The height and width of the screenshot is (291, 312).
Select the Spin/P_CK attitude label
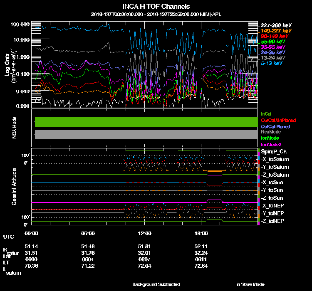point(273,152)
